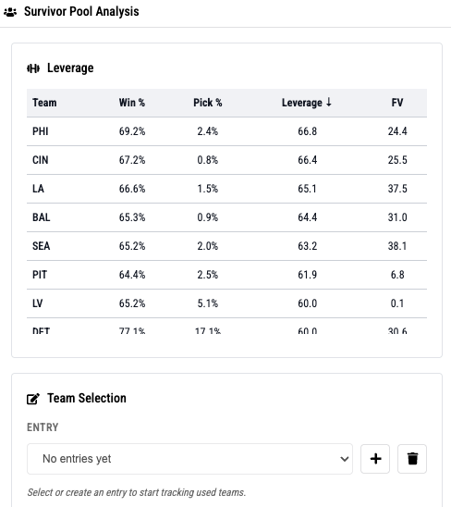Expand entry list via the chevron arrow

pyautogui.click(x=345, y=459)
